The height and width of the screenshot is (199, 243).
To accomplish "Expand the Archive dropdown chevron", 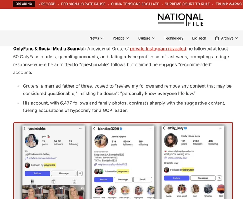I will click(237, 38).
